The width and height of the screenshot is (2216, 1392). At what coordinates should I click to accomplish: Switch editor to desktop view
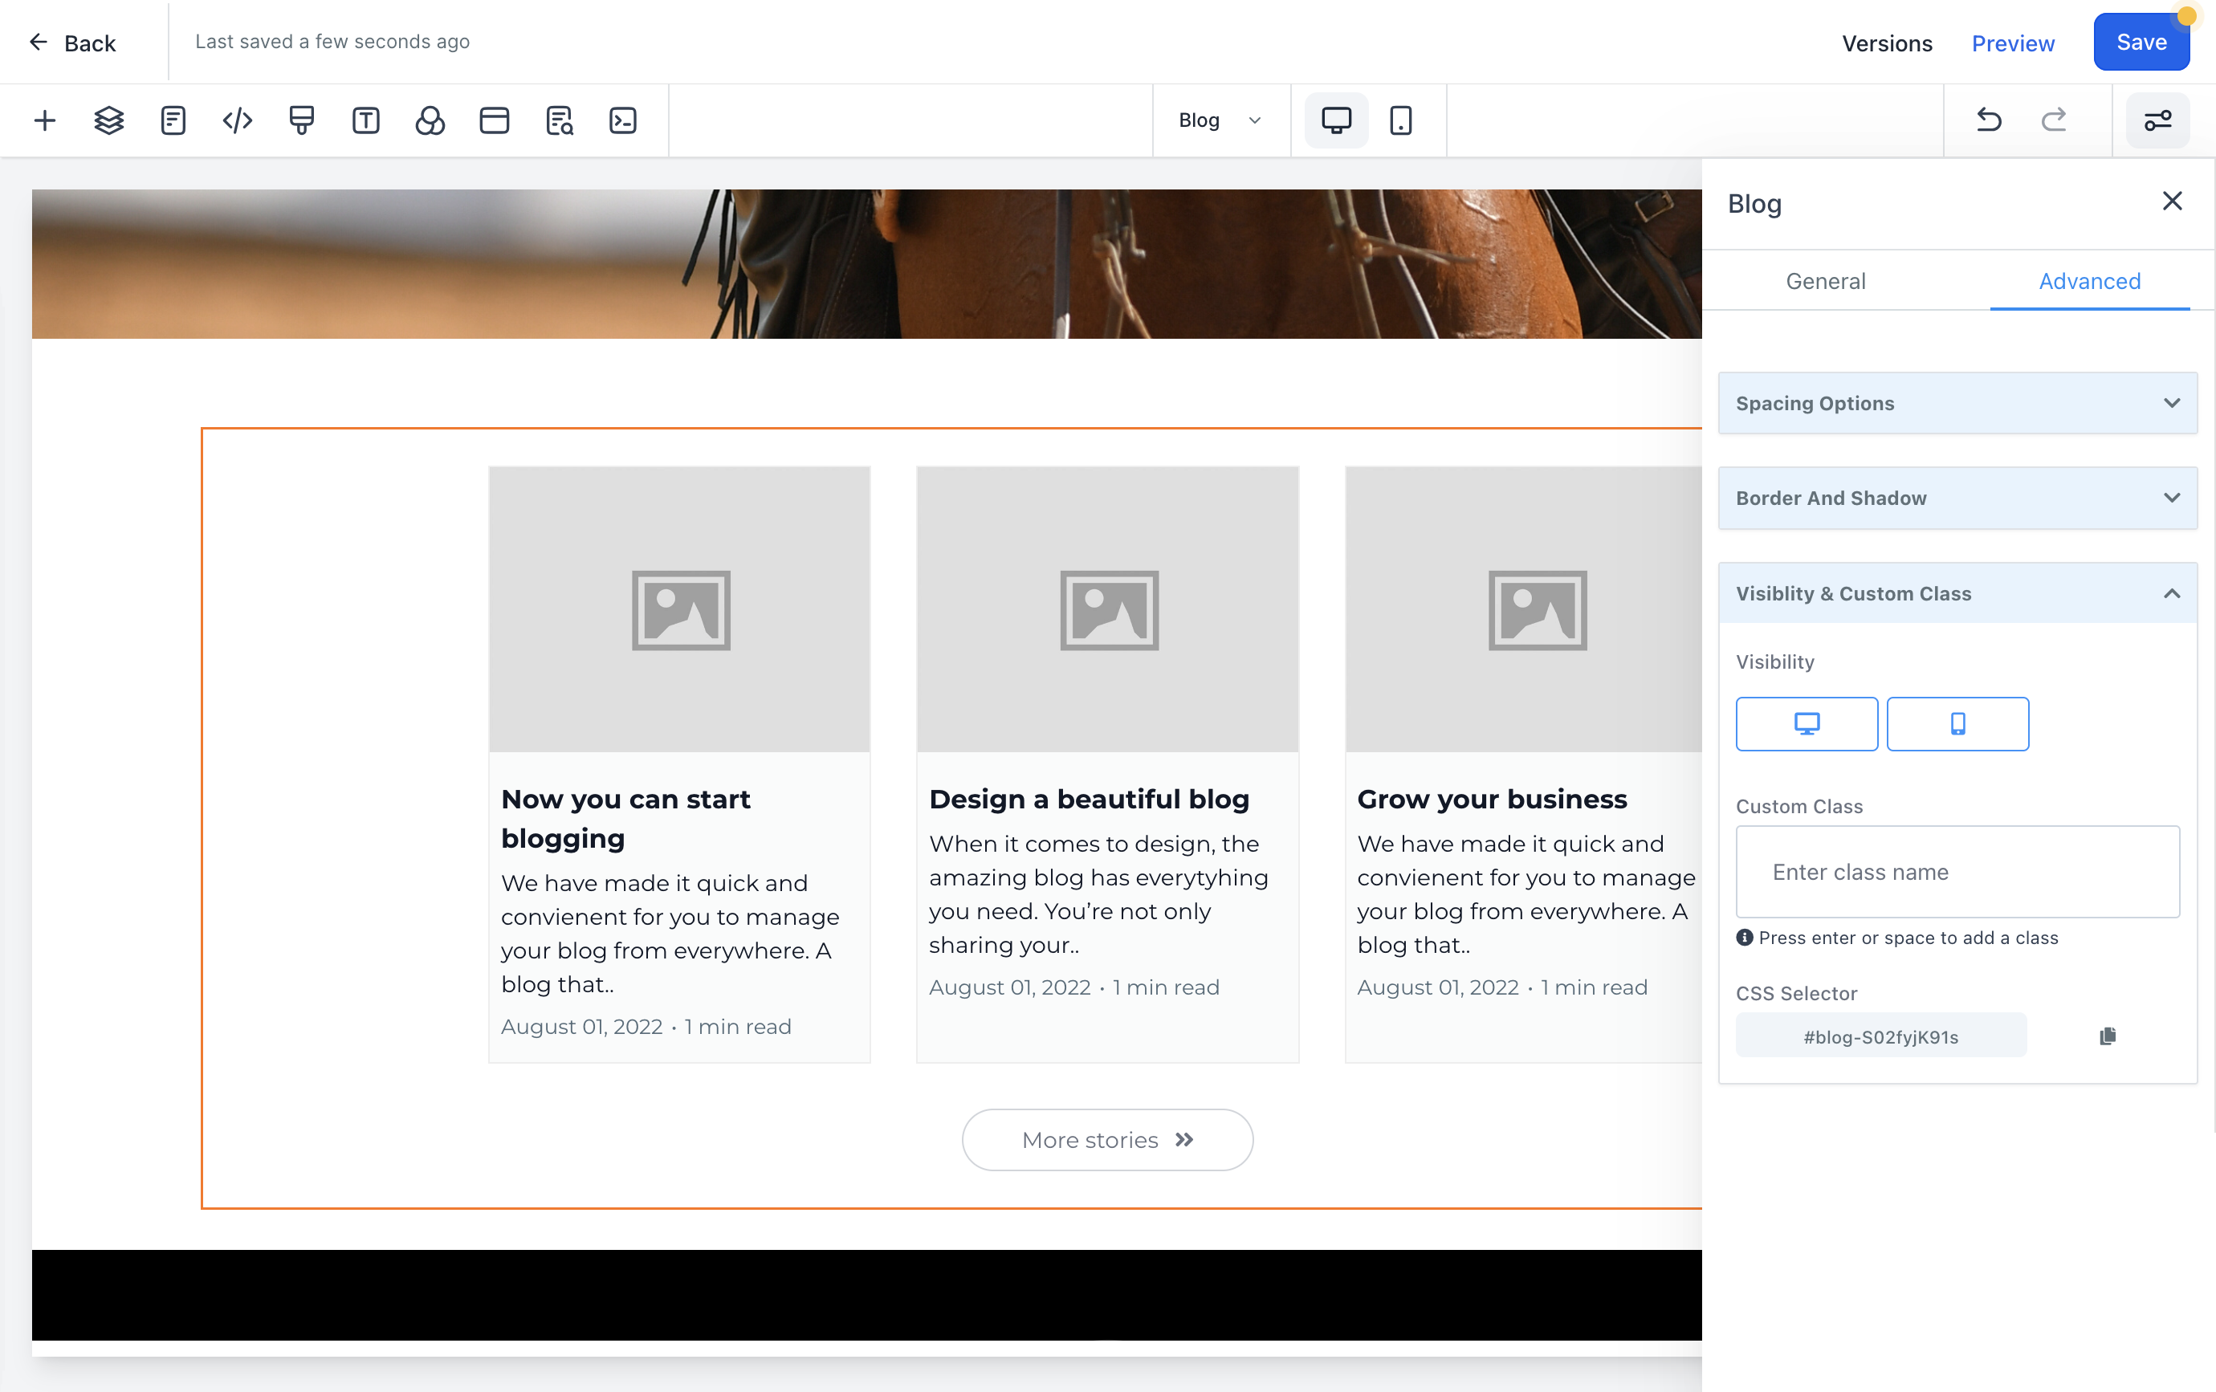pos(1336,120)
